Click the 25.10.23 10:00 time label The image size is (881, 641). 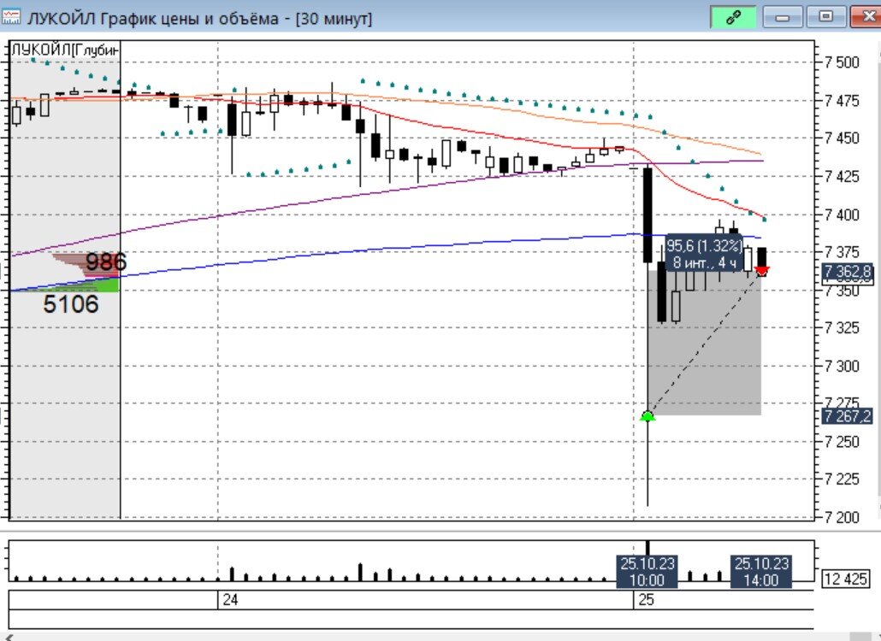(647, 572)
